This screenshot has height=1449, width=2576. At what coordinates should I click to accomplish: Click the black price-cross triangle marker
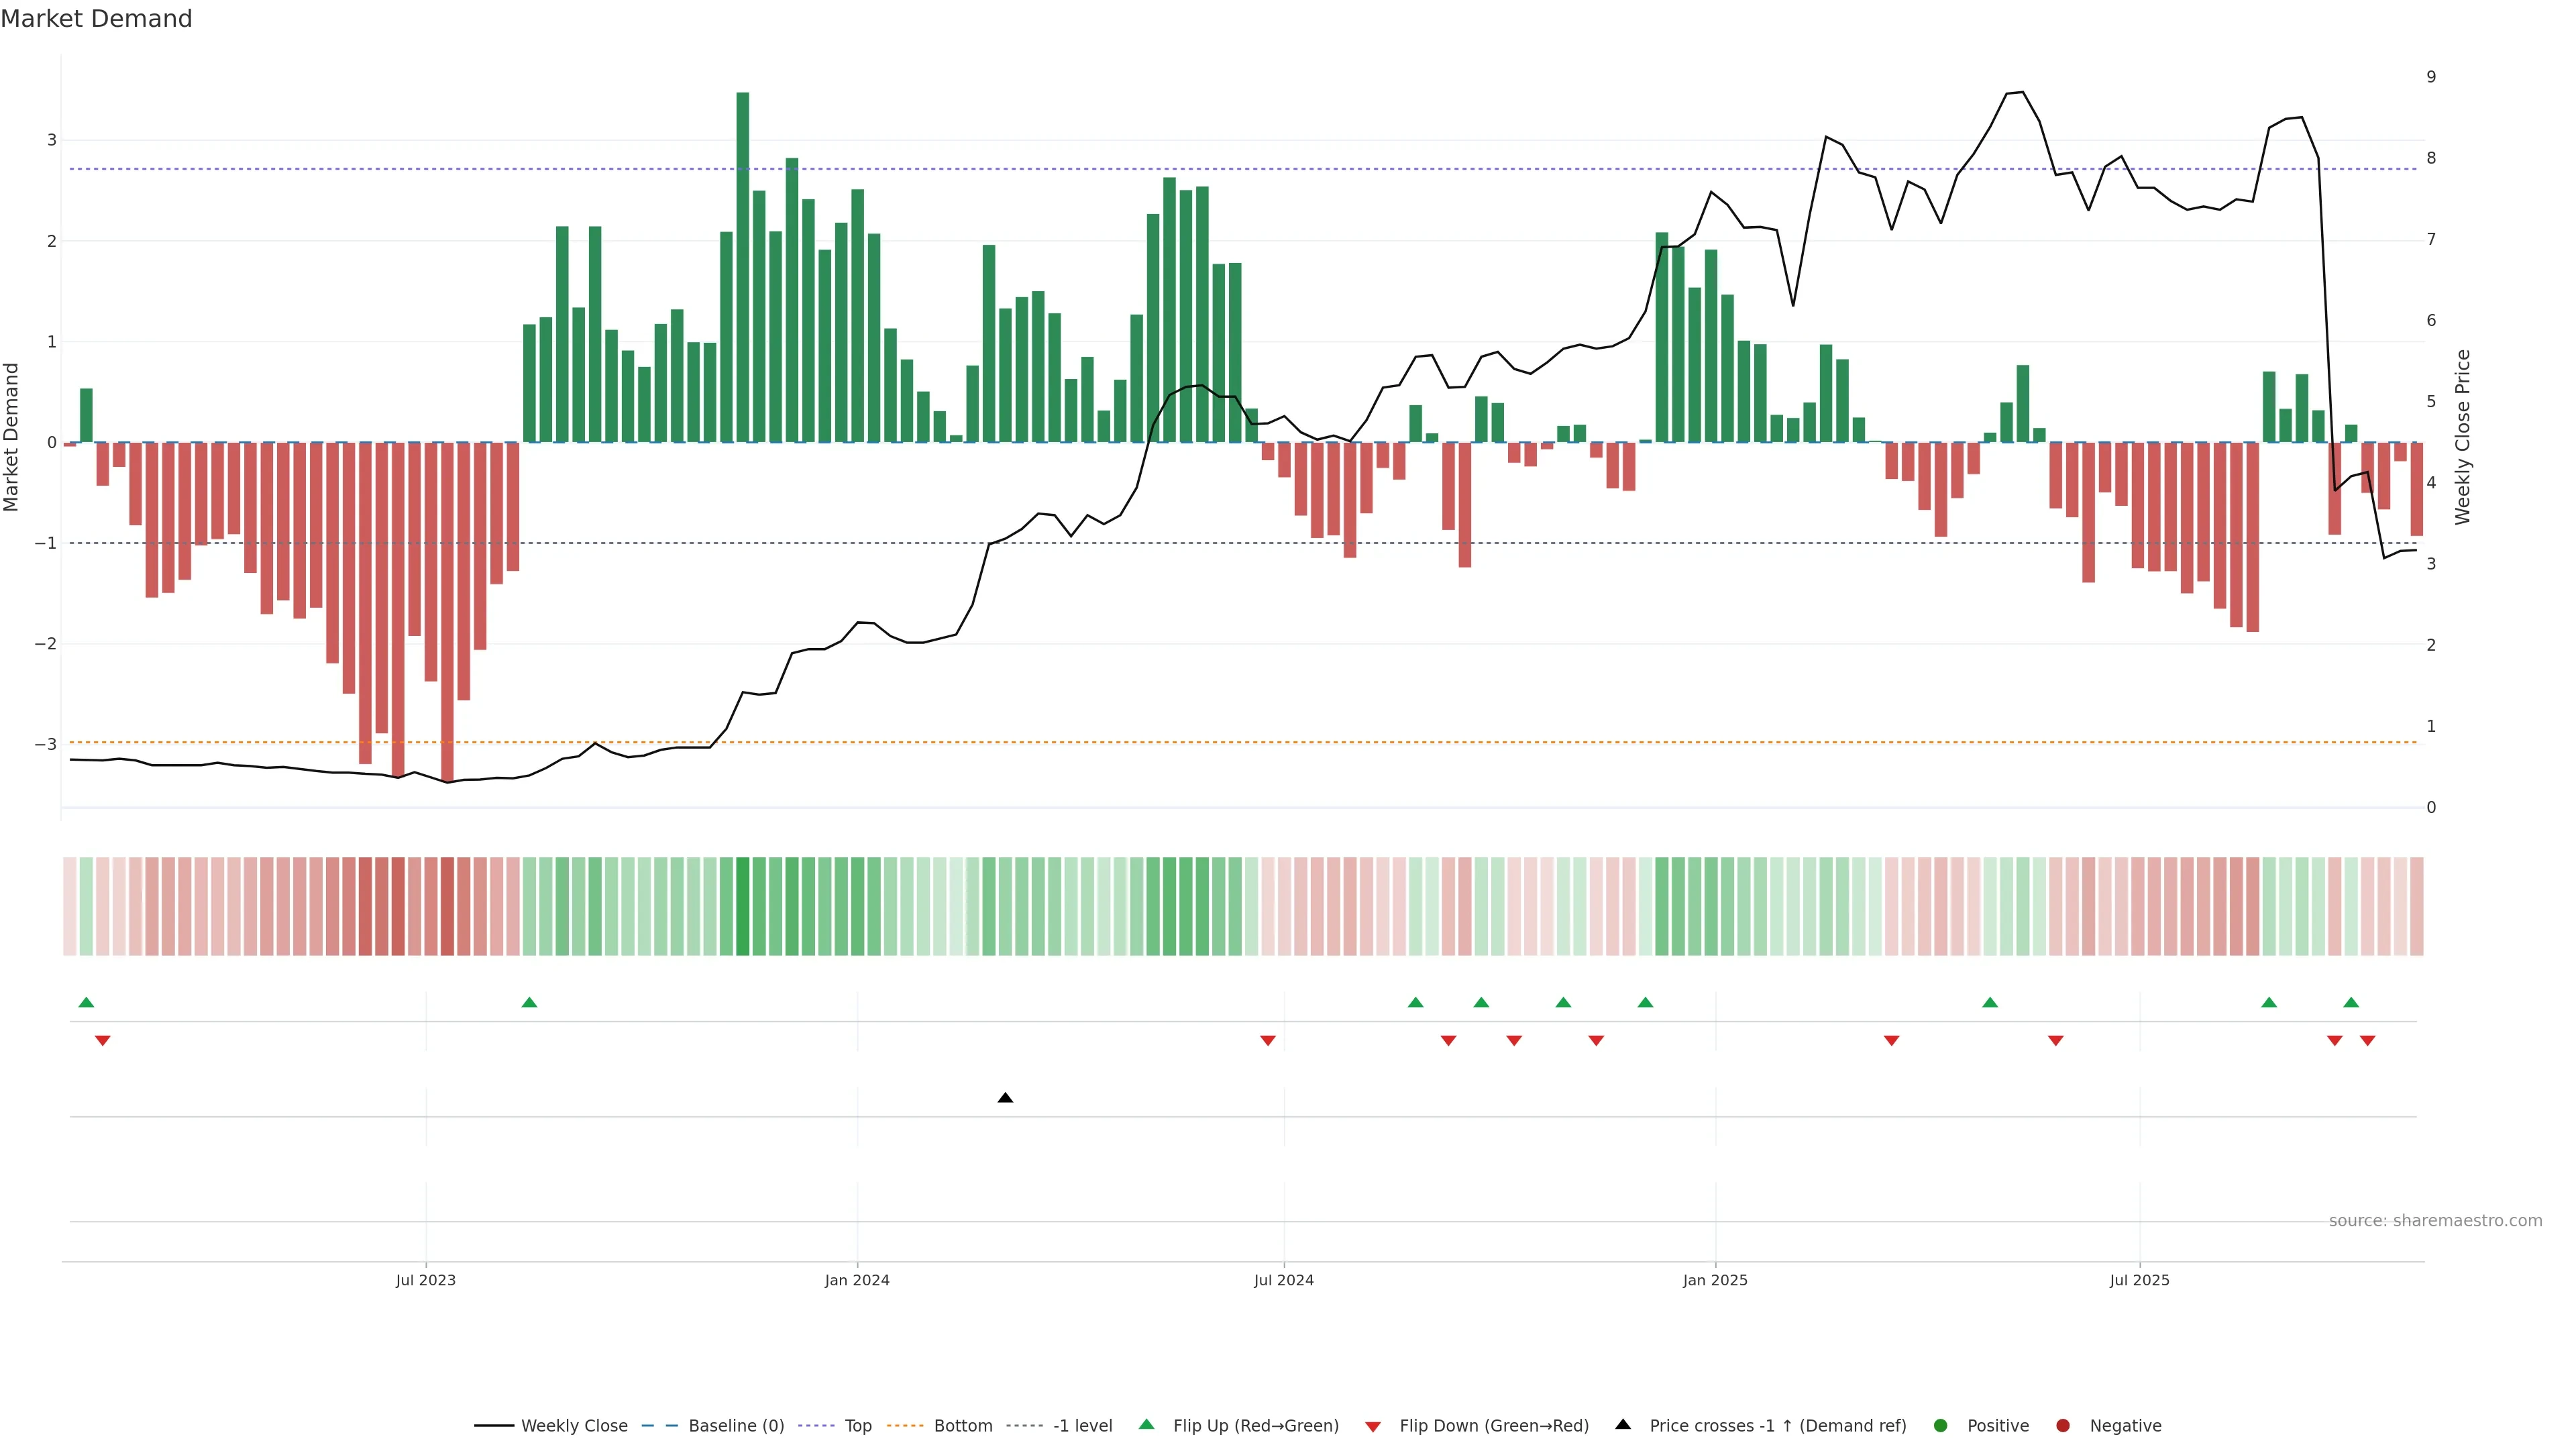pos(1005,1098)
